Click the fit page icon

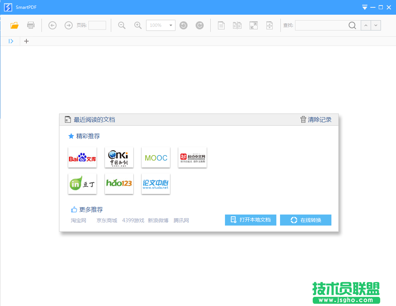point(269,25)
